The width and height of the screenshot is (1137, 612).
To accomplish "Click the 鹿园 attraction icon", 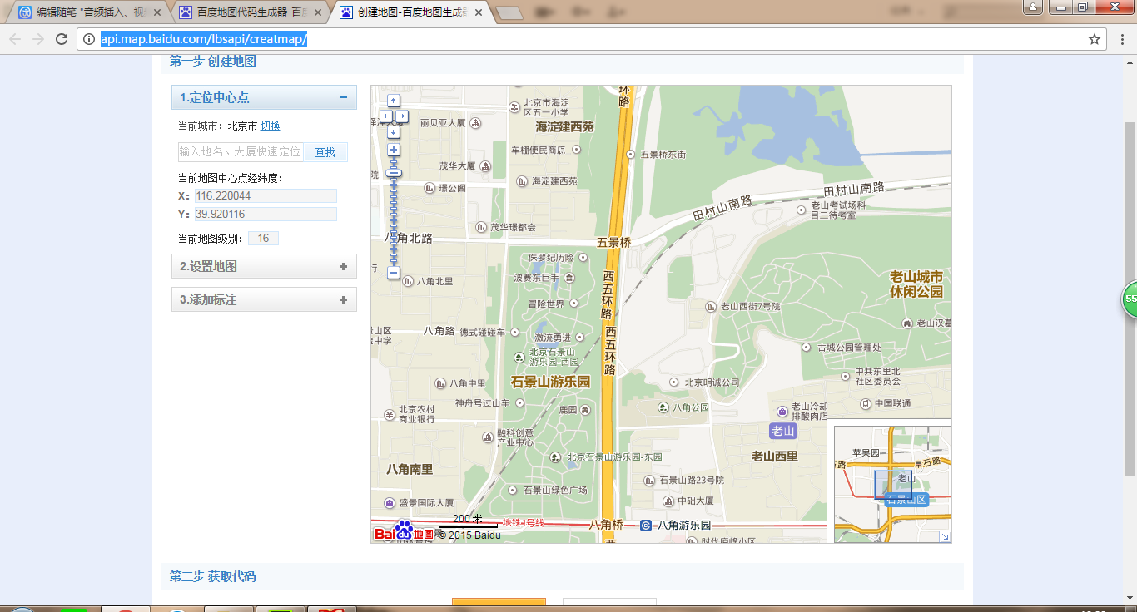I will (x=587, y=410).
